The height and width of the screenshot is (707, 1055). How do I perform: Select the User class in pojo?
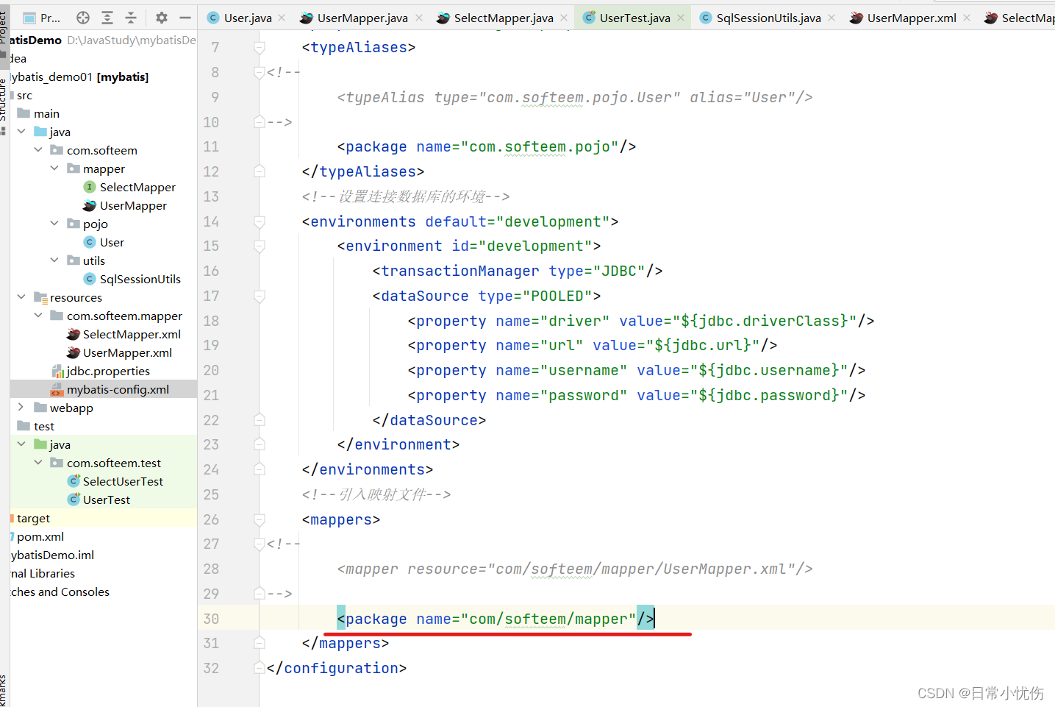tap(112, 242)
